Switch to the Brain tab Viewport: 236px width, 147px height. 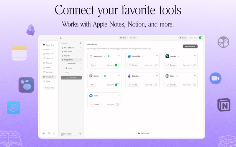123,38
